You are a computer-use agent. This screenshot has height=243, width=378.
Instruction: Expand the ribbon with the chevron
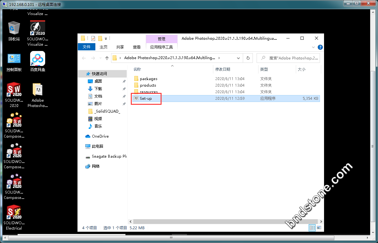(313, 47)
